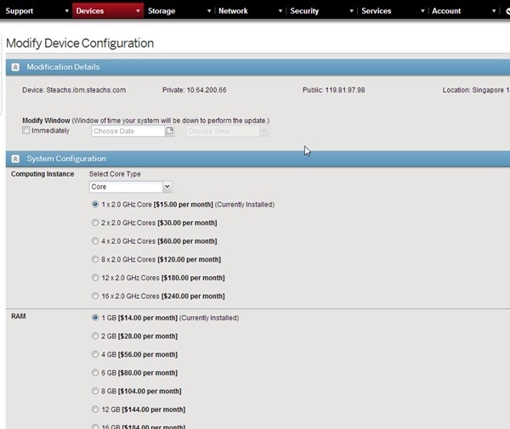Pick the 12 x 2.0 GHz Cores option

pyautogui.click(x=95, y=278)
